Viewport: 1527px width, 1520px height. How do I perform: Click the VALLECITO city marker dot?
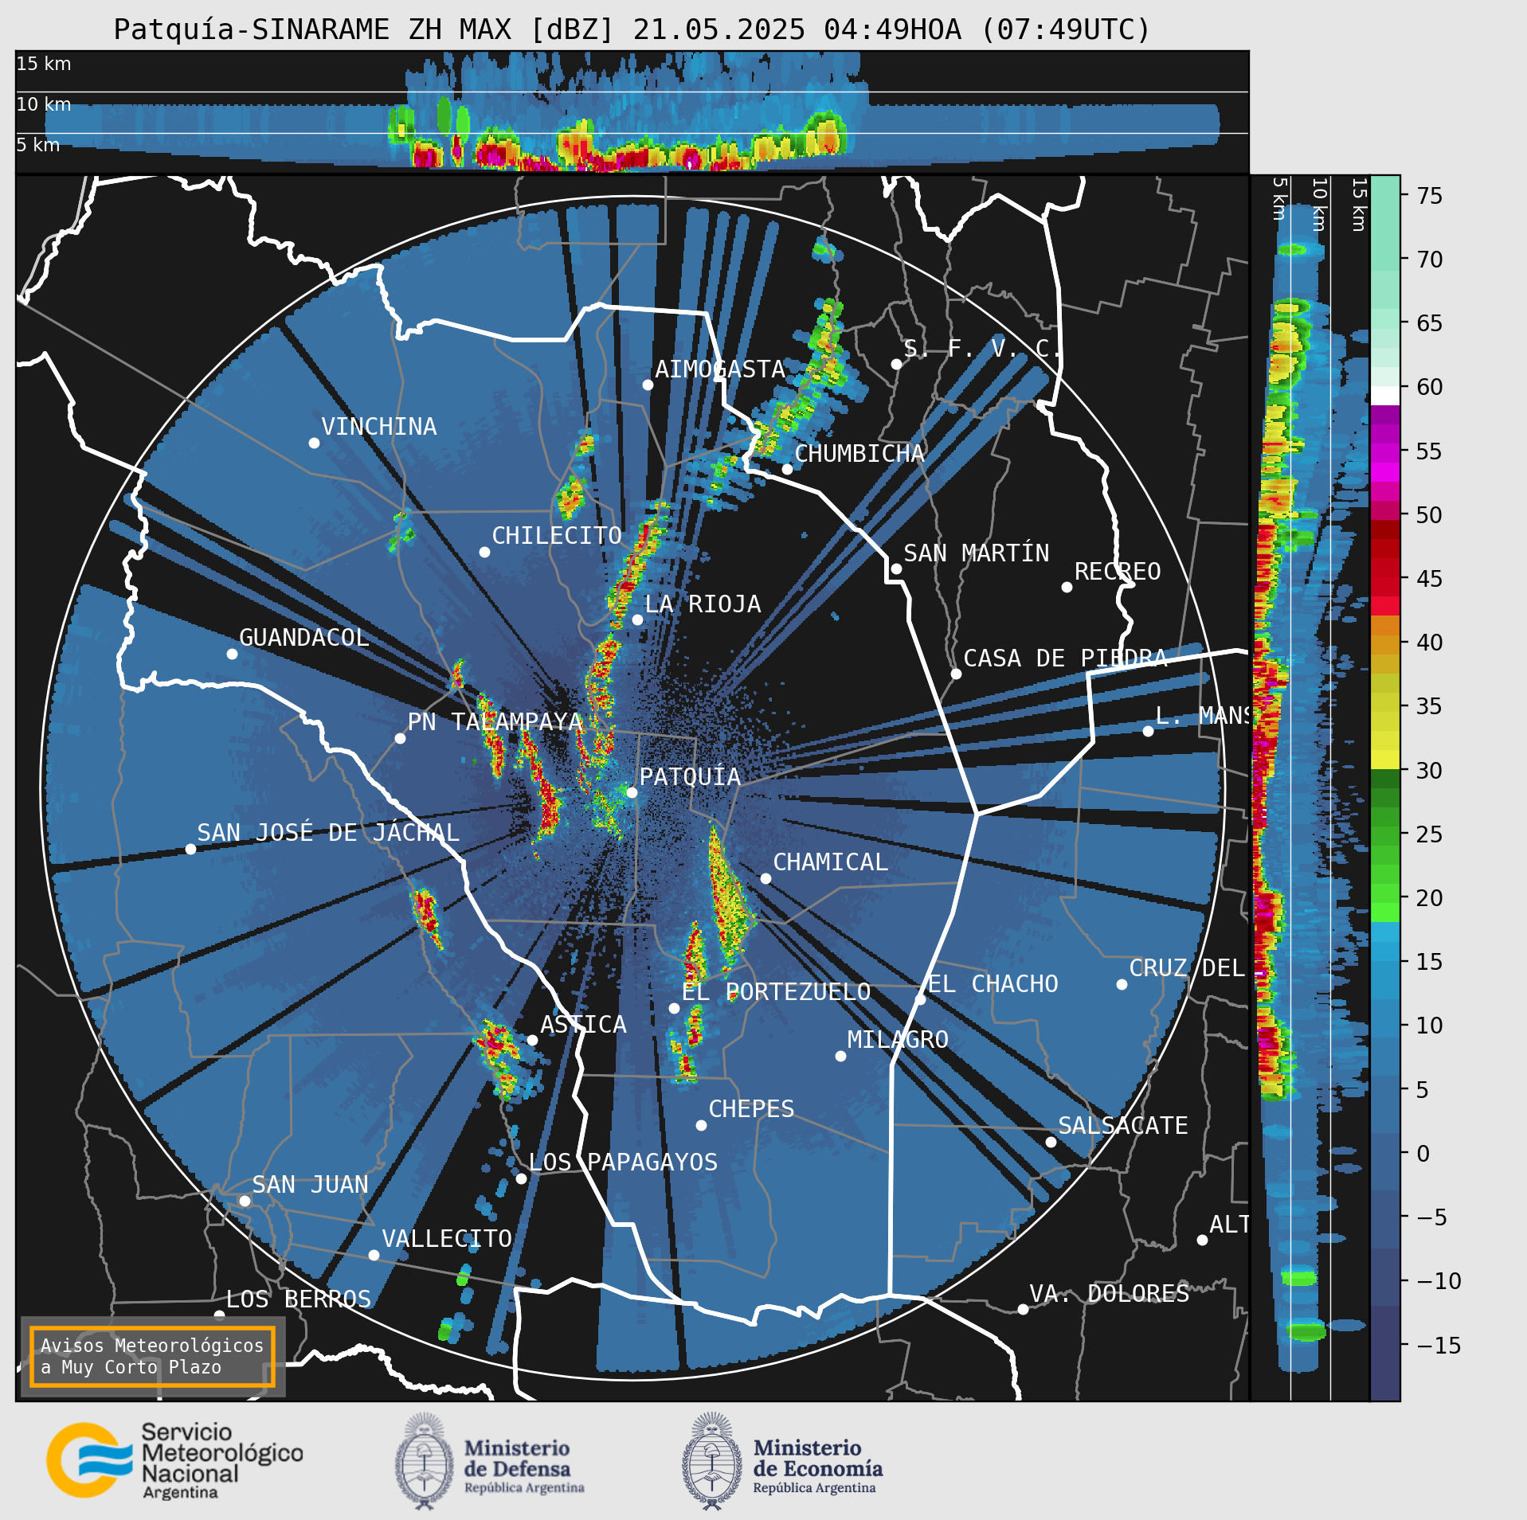pyautogui.click(x=374, y=1255)
